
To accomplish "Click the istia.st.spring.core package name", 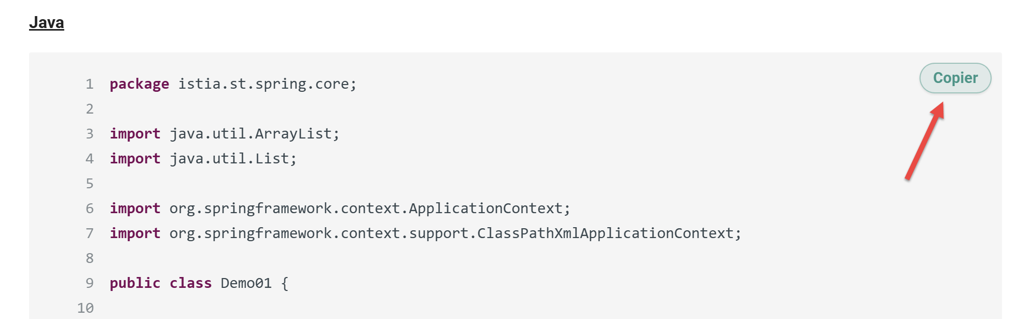I will click(267, 84).
